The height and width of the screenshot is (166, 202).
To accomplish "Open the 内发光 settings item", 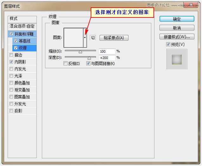I will point(20,69).
